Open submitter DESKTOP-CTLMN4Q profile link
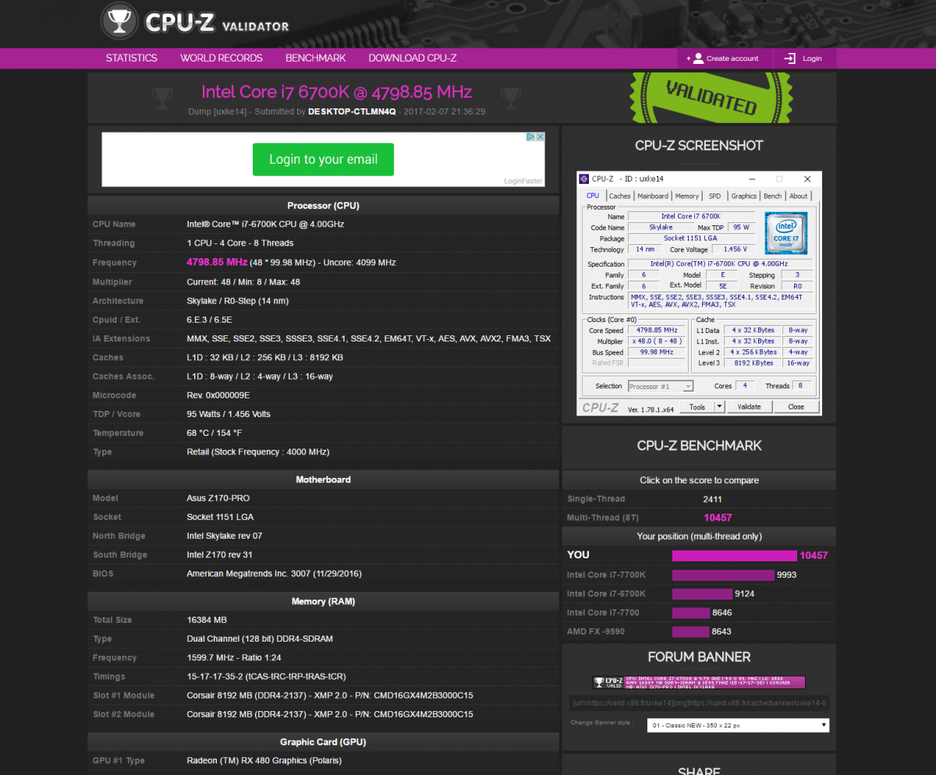The width and height of the screenshot is (936, 775). [352, 111]
